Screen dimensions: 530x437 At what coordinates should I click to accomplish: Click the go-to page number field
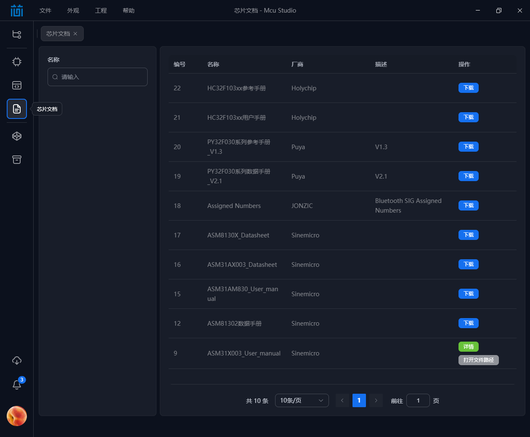418,400
